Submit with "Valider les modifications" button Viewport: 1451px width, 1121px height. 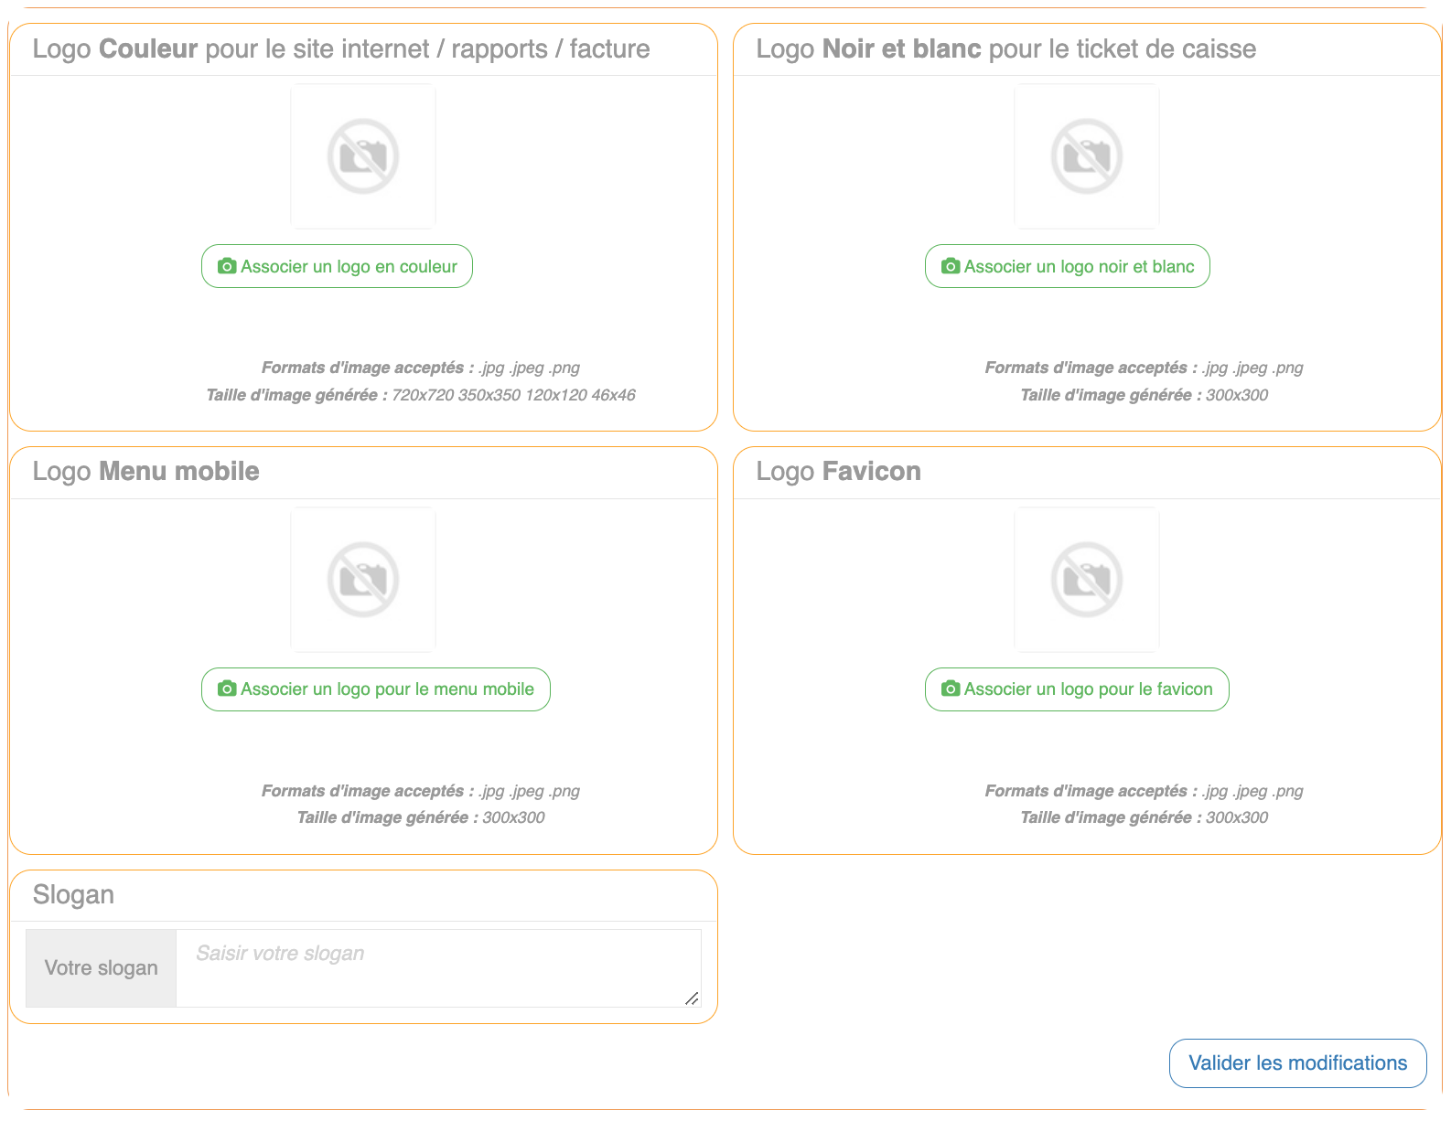[1297, 1063]
